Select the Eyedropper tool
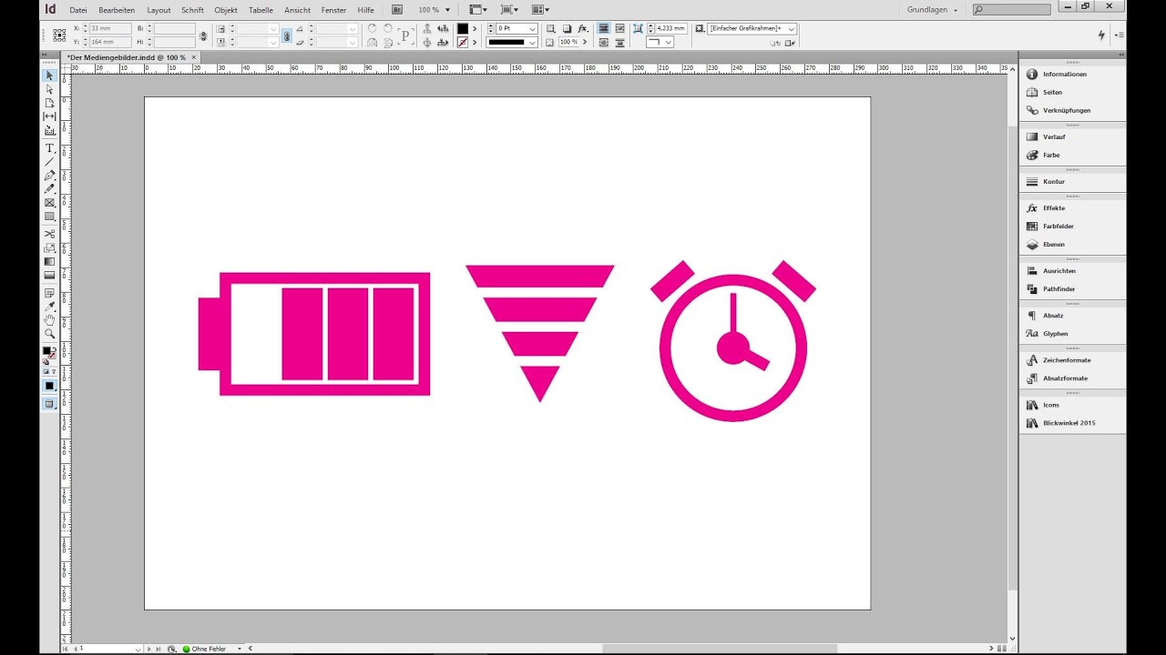 49,307
